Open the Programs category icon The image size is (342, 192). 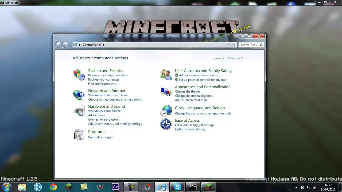pyautogui.click(x=79, y=135)
